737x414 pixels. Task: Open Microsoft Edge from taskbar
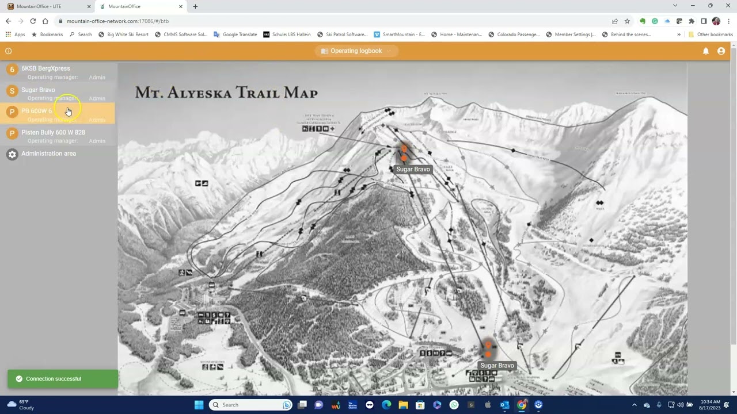[386, 405]
